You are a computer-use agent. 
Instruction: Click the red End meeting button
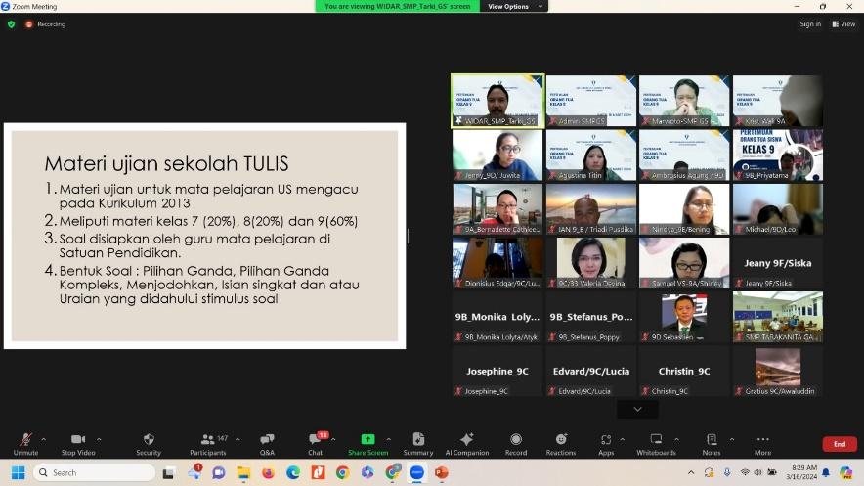click(x=840, y=444)
